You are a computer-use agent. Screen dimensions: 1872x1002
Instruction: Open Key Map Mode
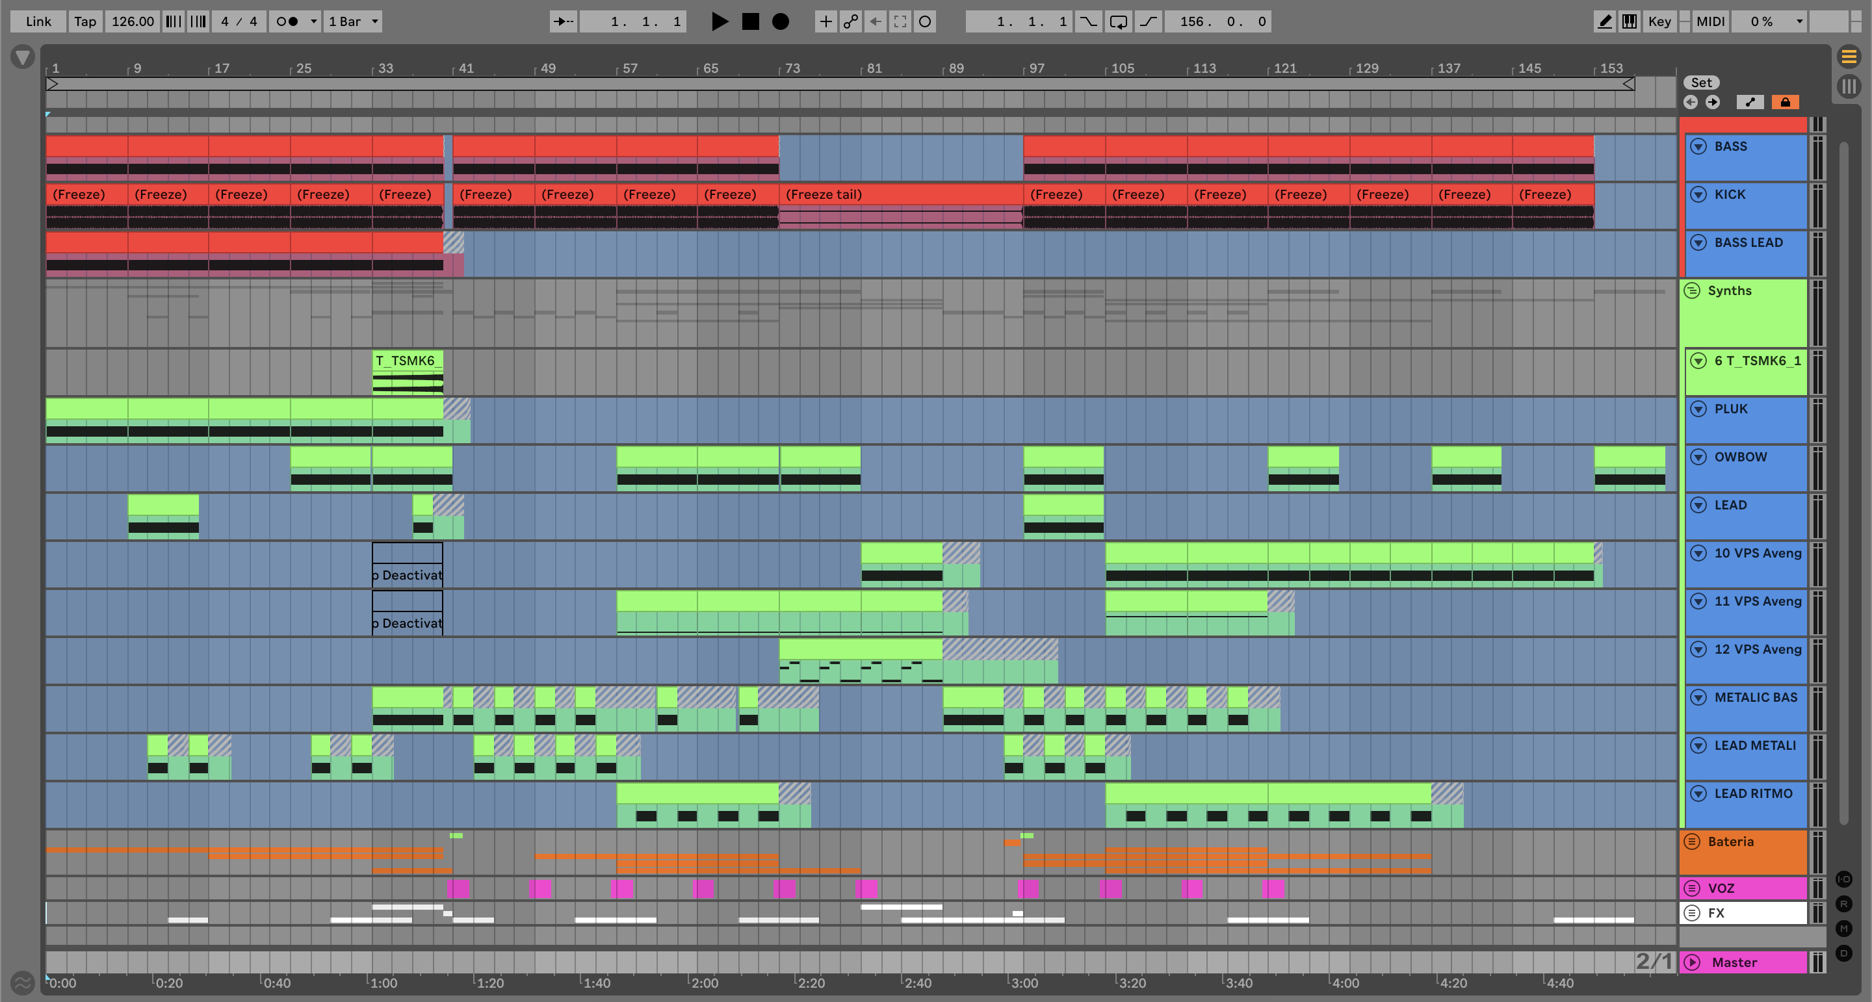(x=1659, y=21)
